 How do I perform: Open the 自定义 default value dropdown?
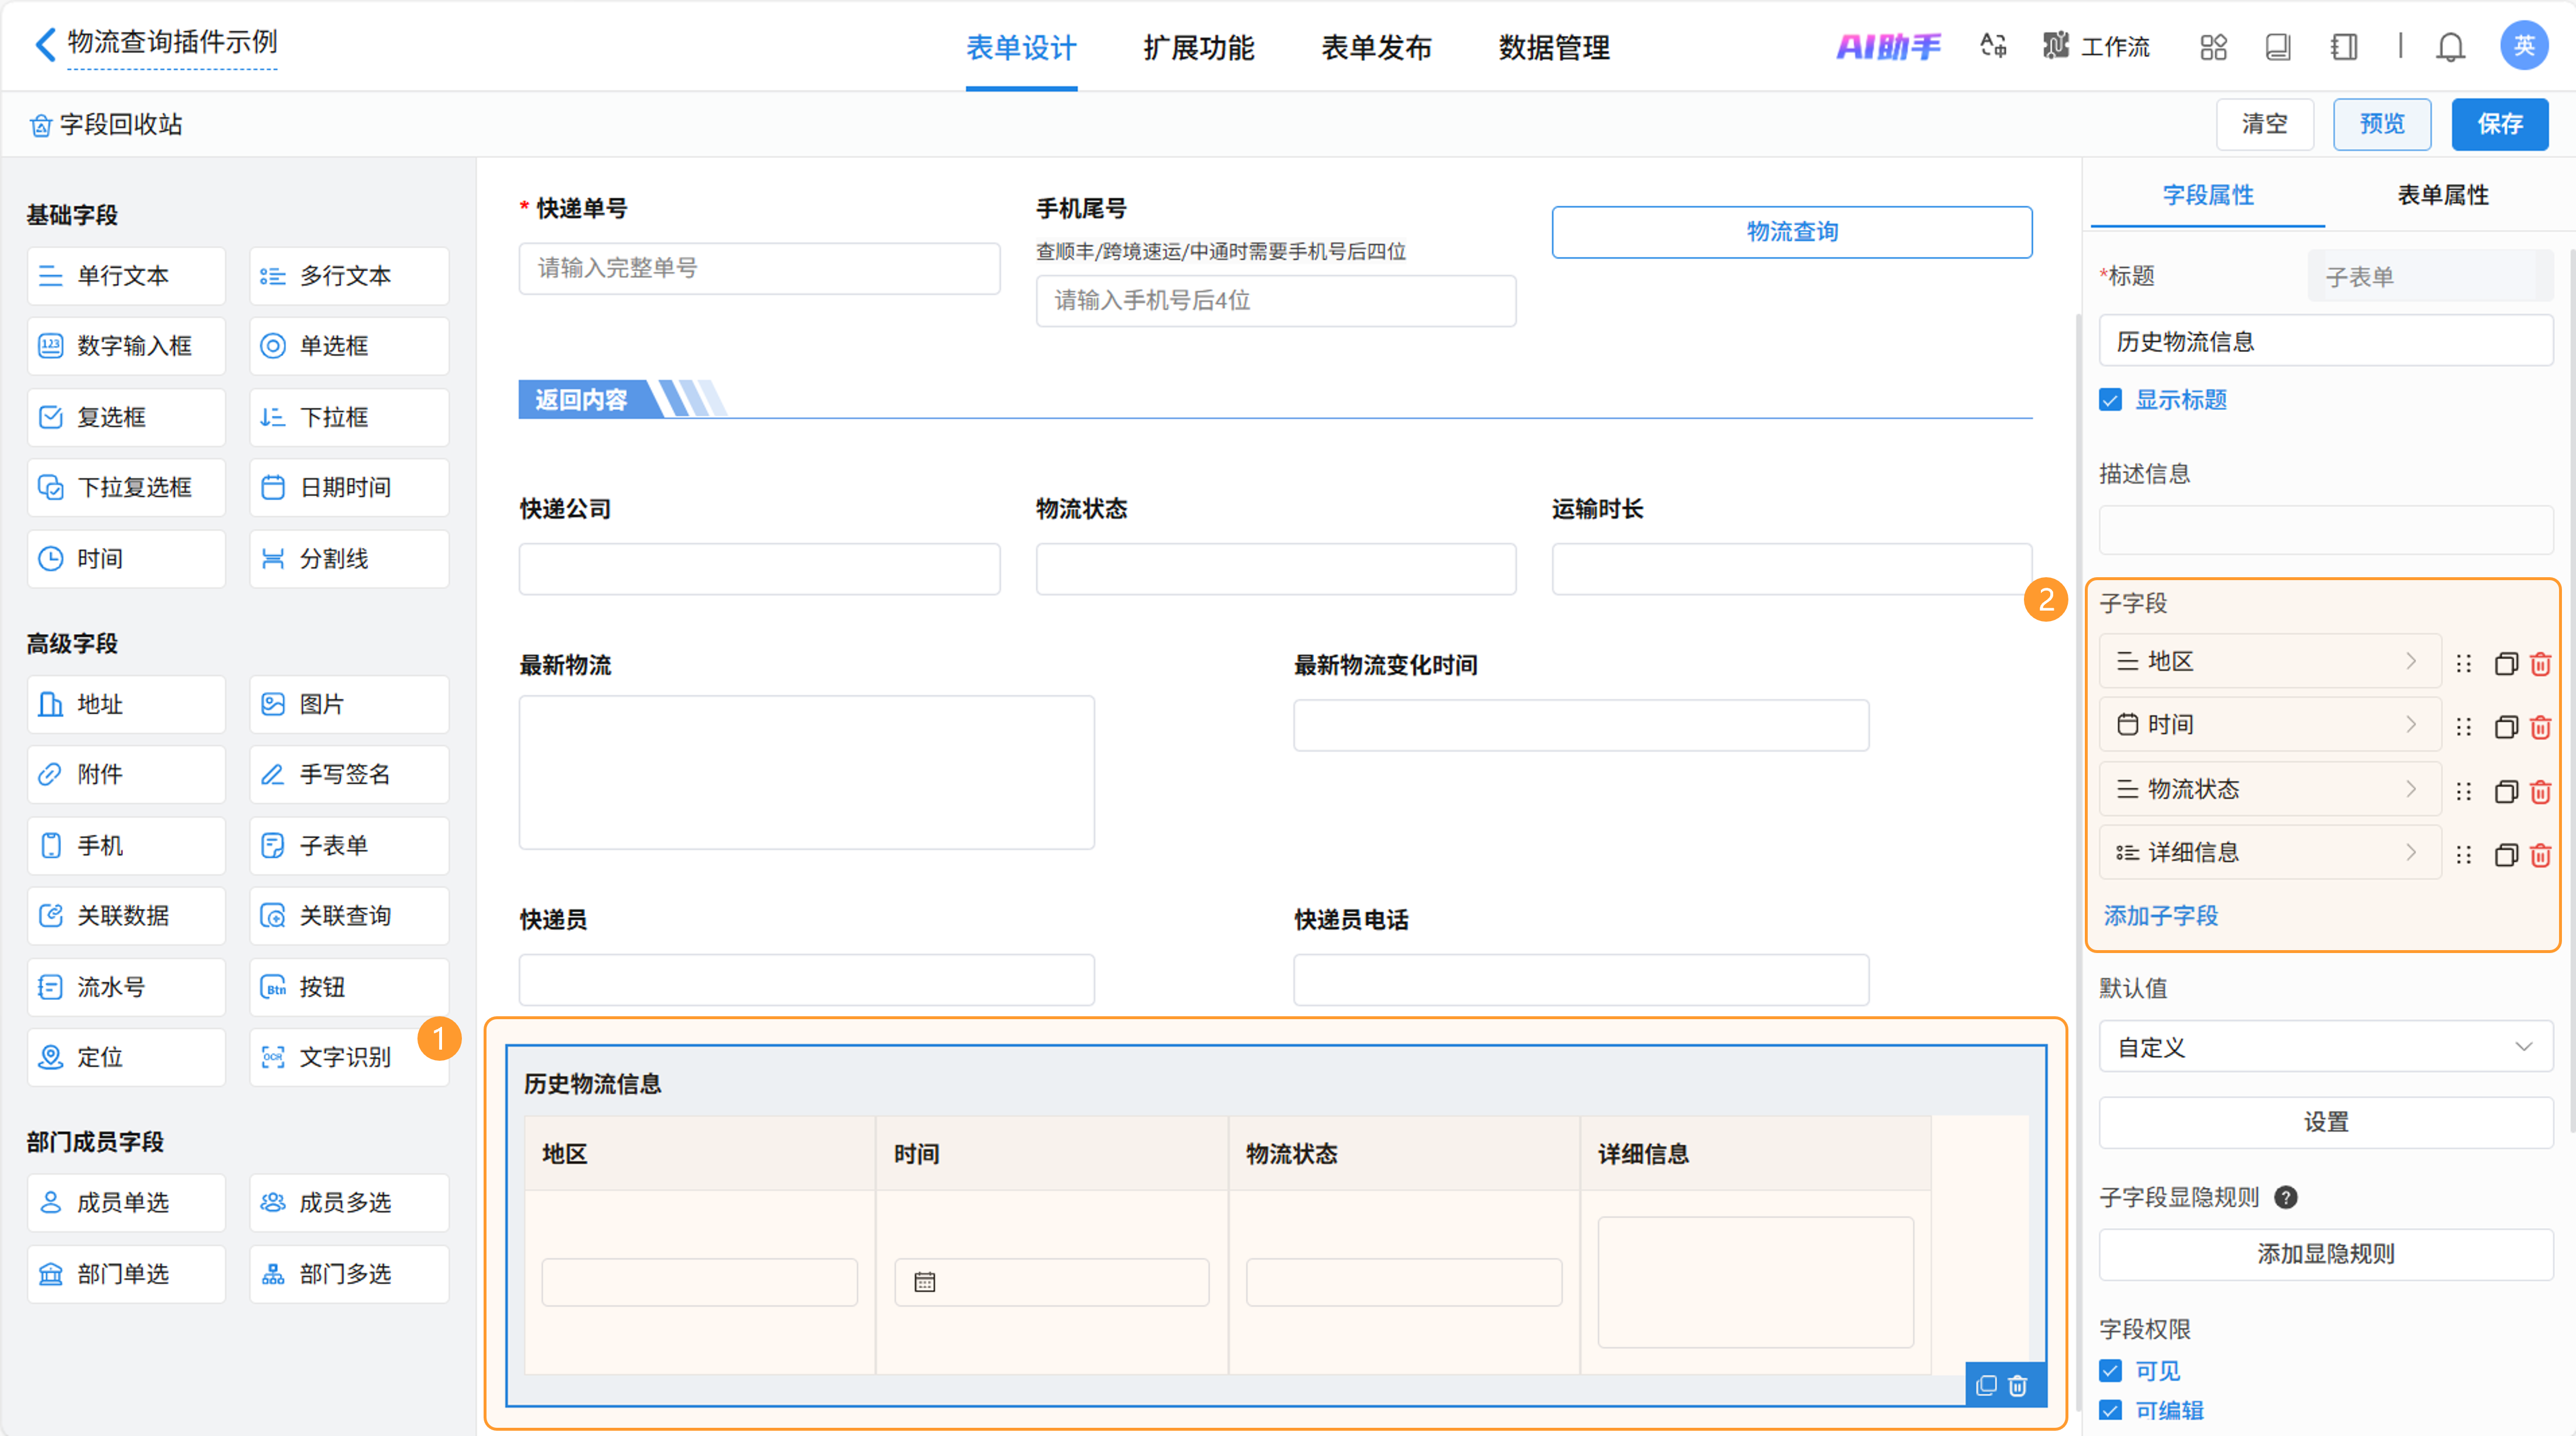pos(2324,1047)
